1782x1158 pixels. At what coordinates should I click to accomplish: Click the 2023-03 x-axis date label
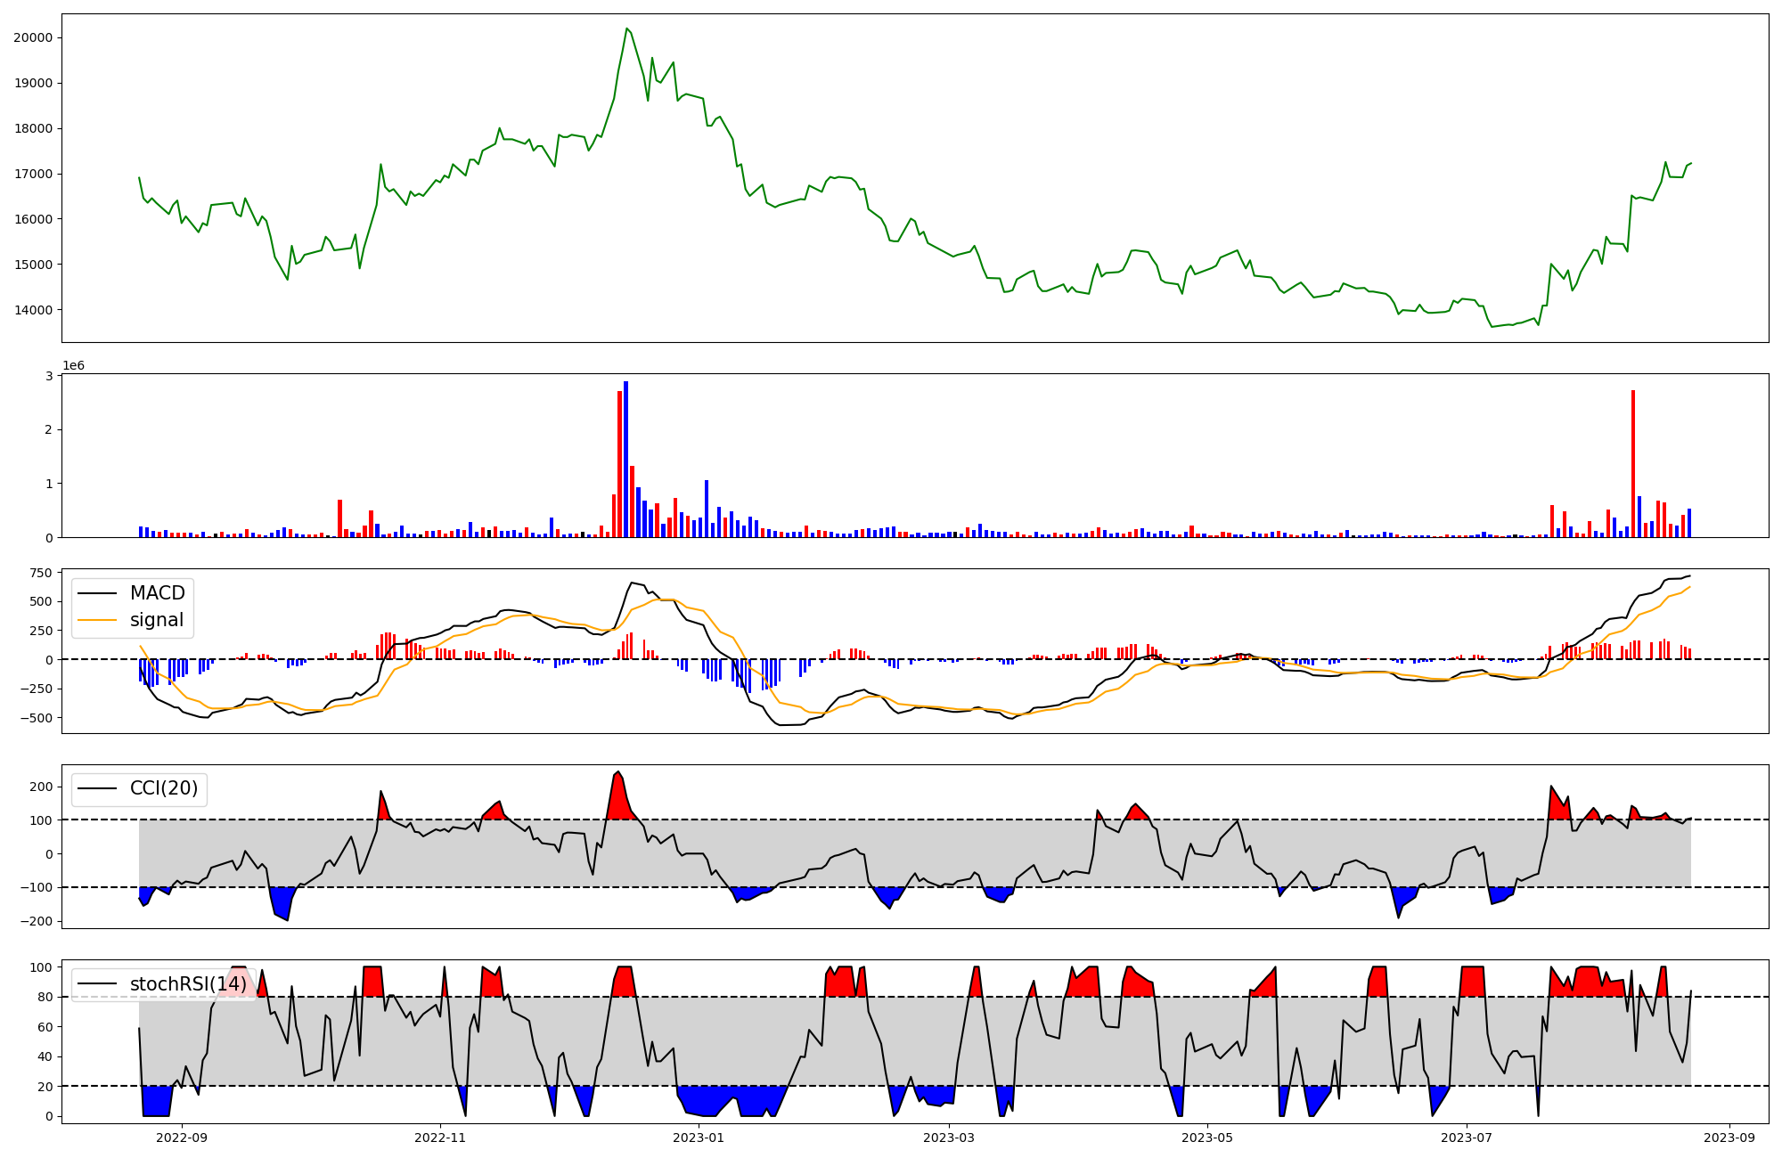(x=949, y=1138)
